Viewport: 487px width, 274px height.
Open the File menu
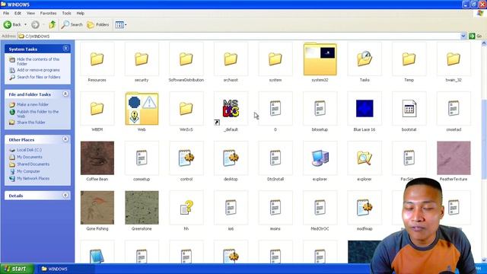[x=6, y=14]
